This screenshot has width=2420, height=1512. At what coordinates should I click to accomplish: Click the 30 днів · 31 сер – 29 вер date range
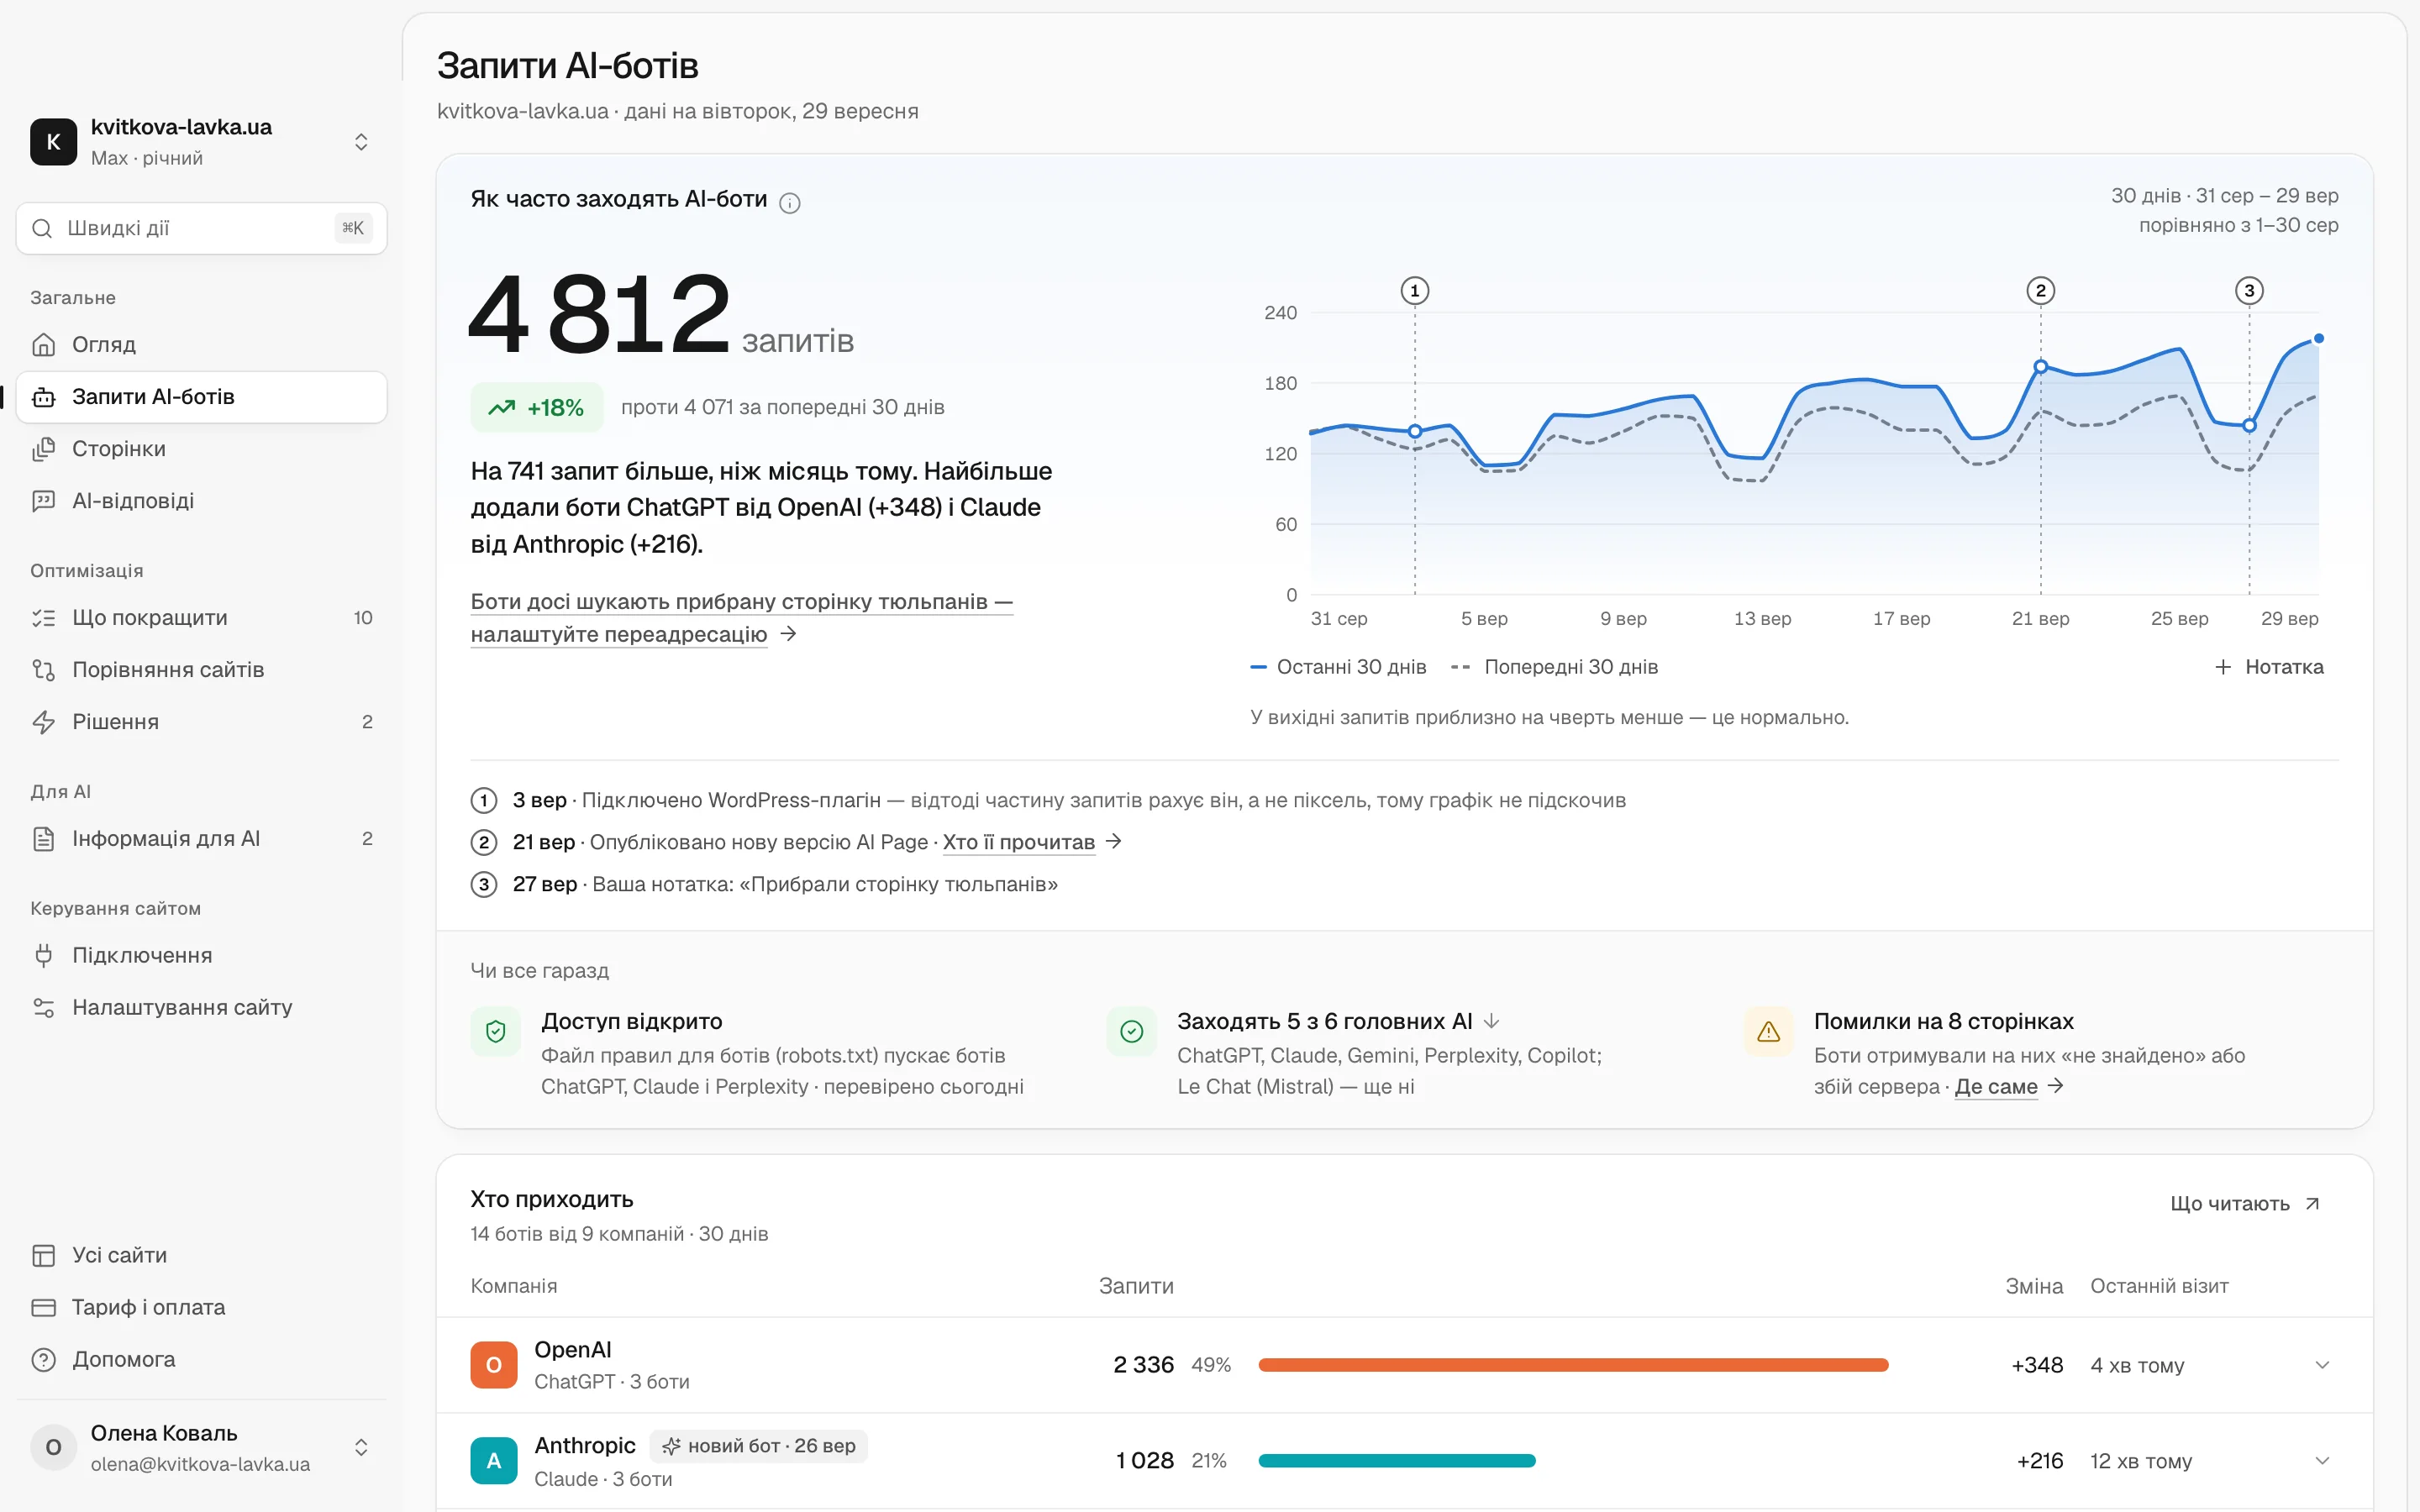2225,196
